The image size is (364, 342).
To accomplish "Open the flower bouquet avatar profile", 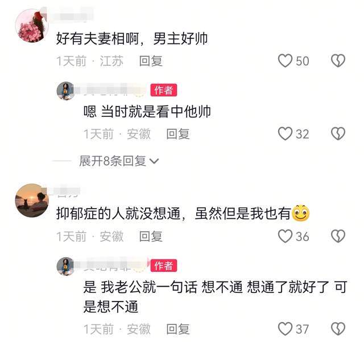I will click(32, 26).
